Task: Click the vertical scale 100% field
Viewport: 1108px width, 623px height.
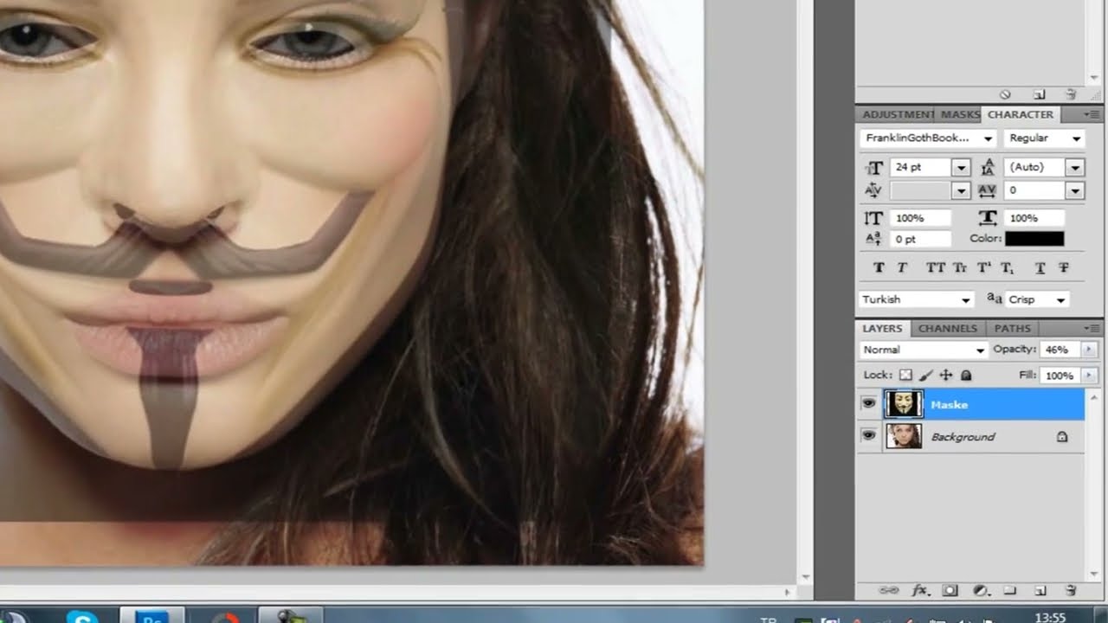Action: click(920, 218)
